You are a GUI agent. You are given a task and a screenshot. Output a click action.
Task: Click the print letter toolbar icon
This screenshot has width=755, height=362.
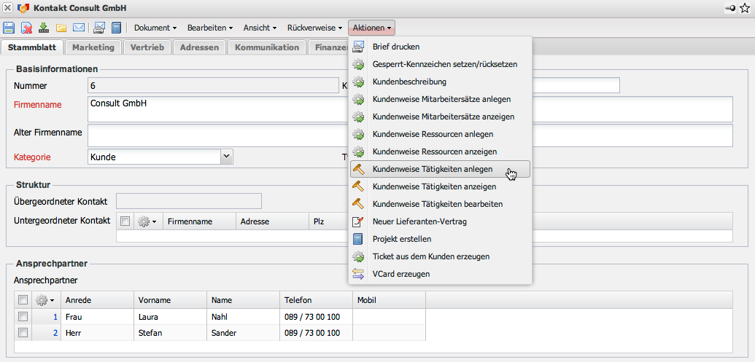99,28
